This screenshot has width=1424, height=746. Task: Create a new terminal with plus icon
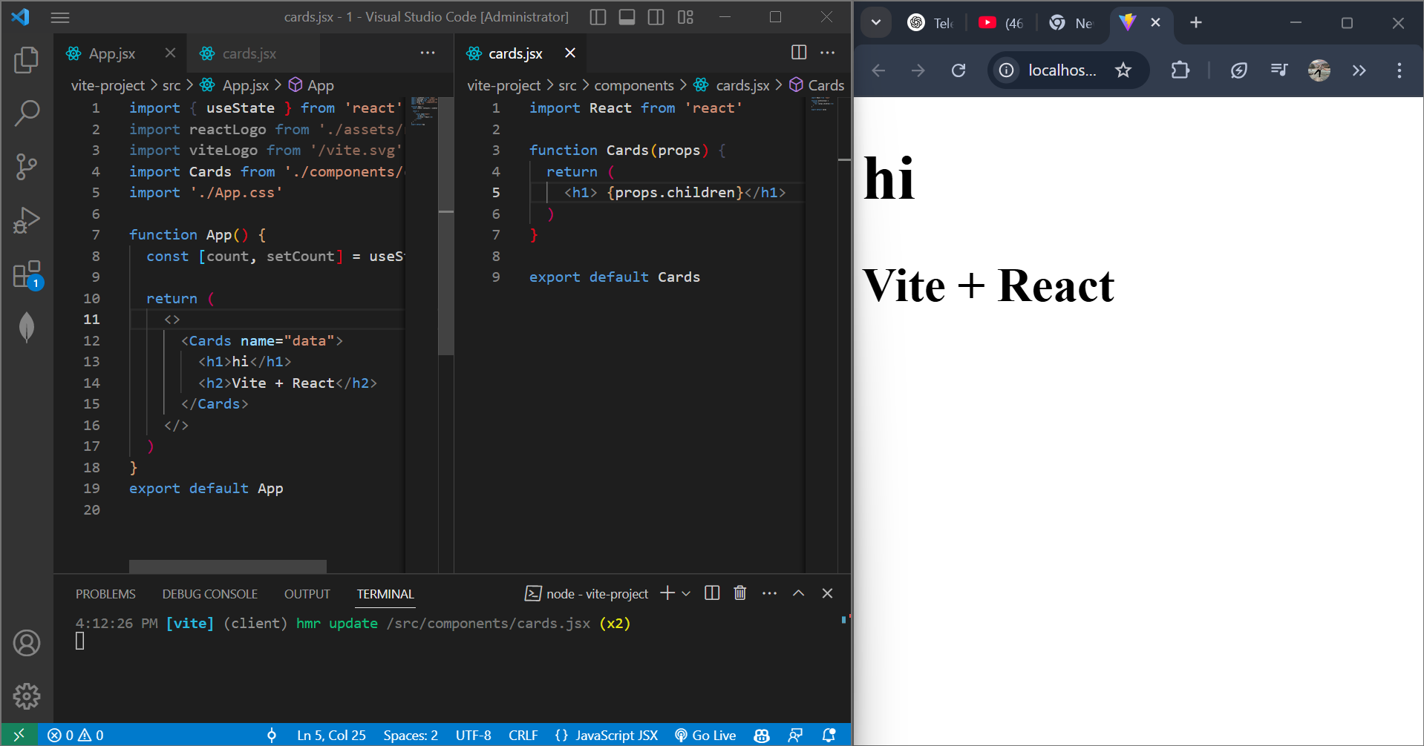[667, 593]
